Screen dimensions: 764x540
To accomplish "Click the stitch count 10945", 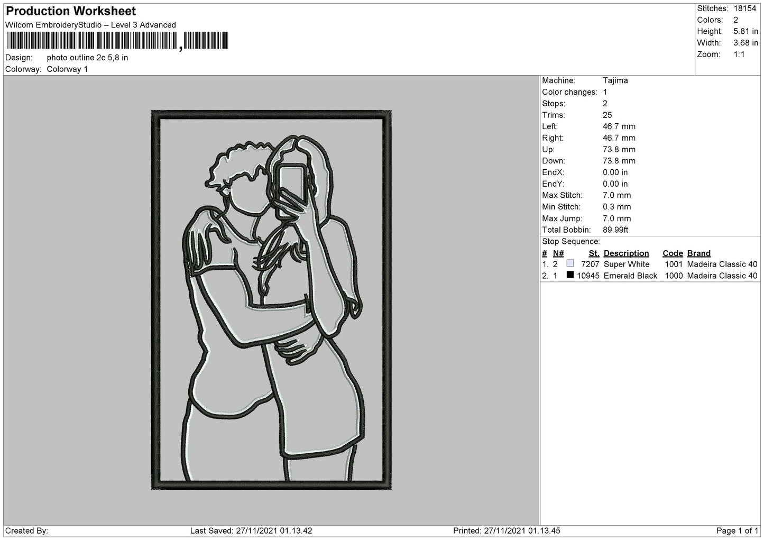I will coord(588,276).
